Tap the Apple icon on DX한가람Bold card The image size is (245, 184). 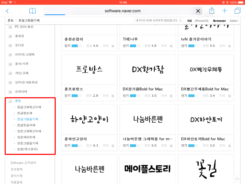pyautogui.click(x=171, y=96)
